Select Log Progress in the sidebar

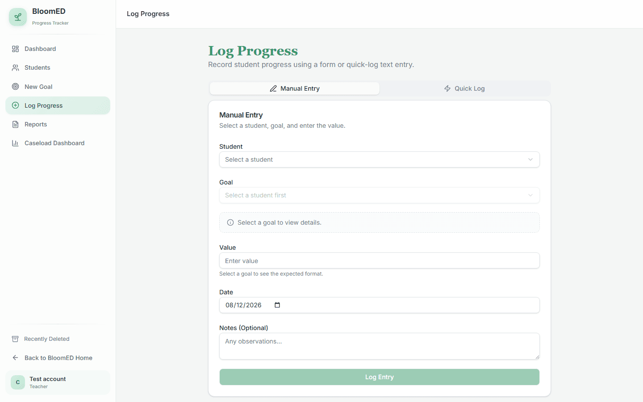pyautogui.click(x=58, y=105)
